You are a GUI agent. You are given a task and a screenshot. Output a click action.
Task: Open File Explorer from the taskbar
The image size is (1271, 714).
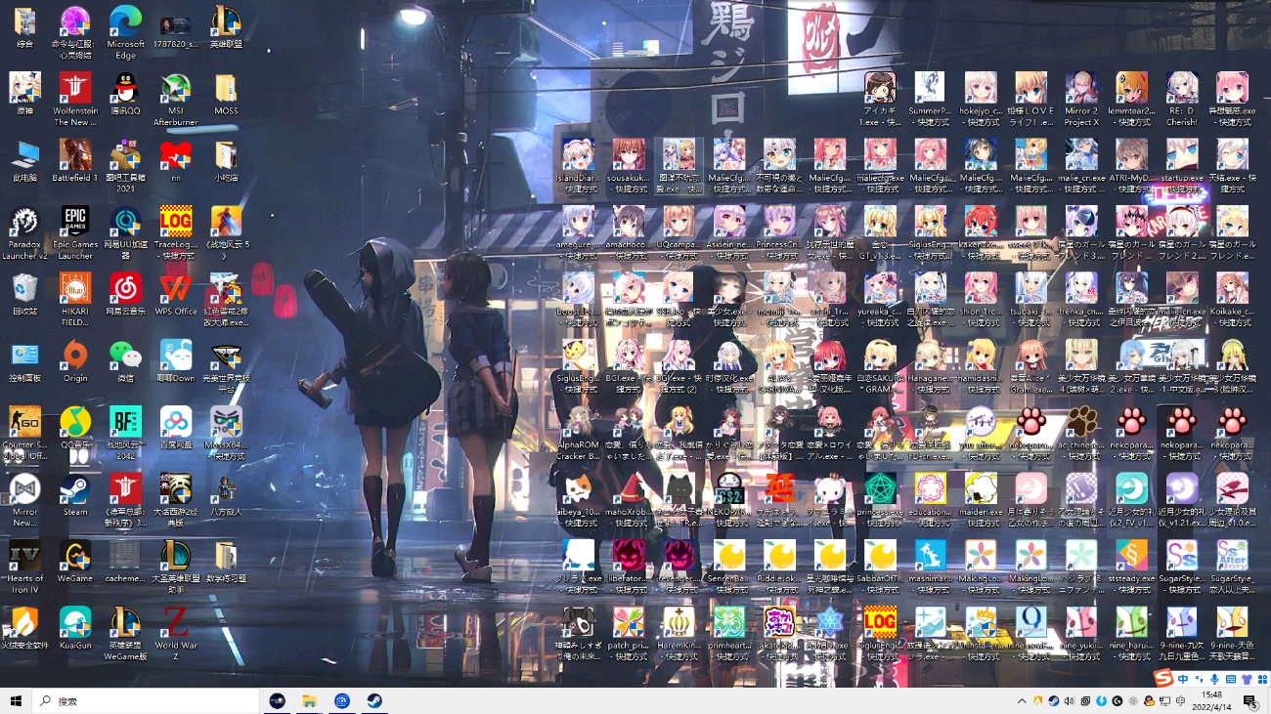[x=310, y=700]
